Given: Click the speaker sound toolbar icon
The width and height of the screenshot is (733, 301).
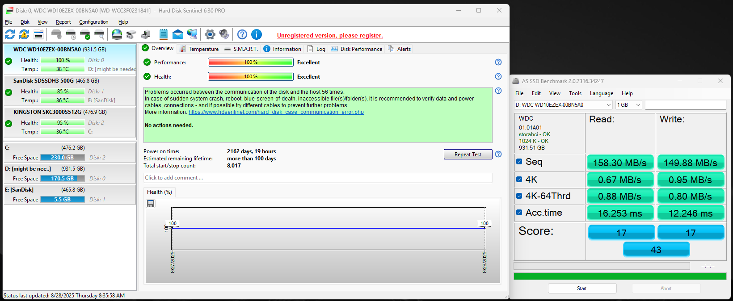Looking at the screenshot, I should [x=224, y=34].
